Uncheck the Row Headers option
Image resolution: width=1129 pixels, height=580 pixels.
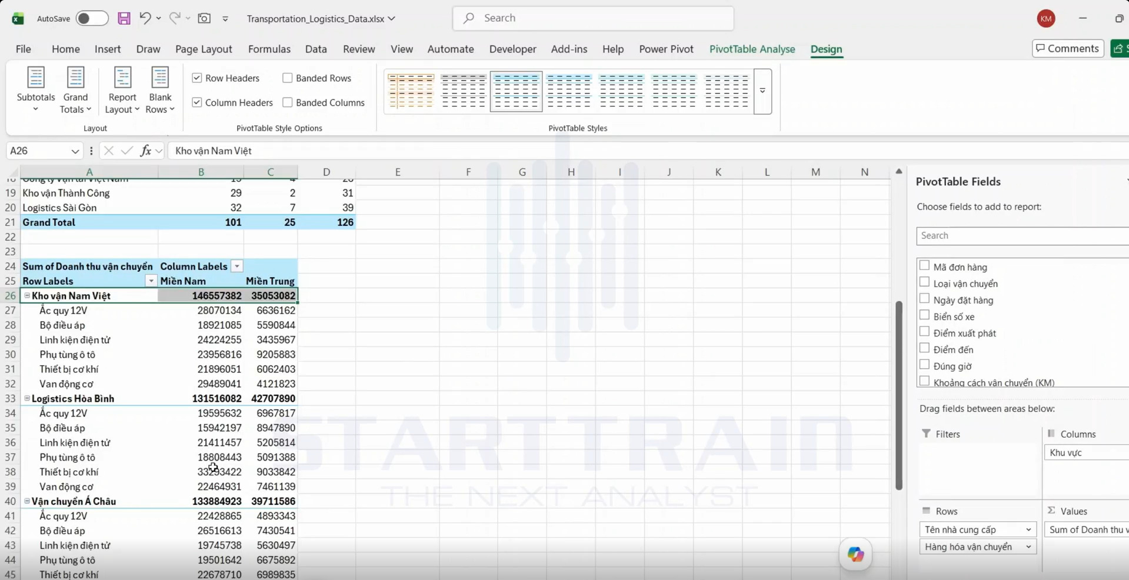(x=197, y=78)
